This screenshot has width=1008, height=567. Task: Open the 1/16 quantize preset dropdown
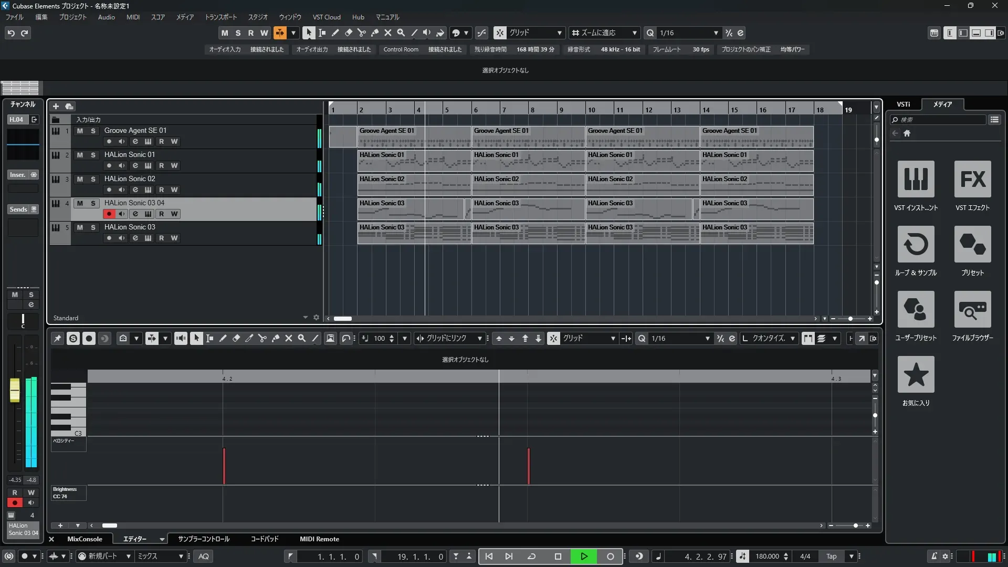[x=716, y=33]
